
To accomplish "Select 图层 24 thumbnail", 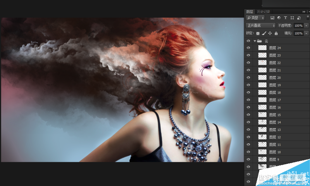I will [x=262, y=48].
